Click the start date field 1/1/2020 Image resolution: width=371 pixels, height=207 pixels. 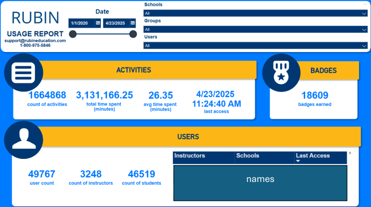tap(82, 23)
